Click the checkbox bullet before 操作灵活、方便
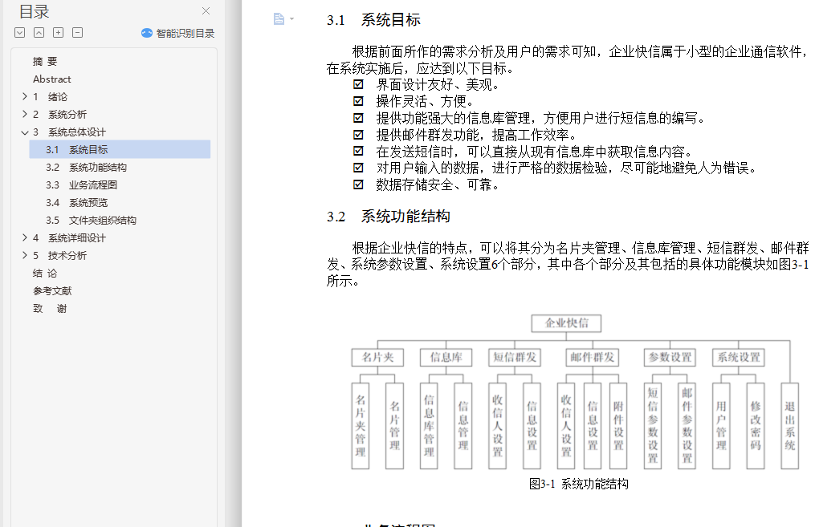The height and width of the screenshot is (527, 815). click(358, 101)
